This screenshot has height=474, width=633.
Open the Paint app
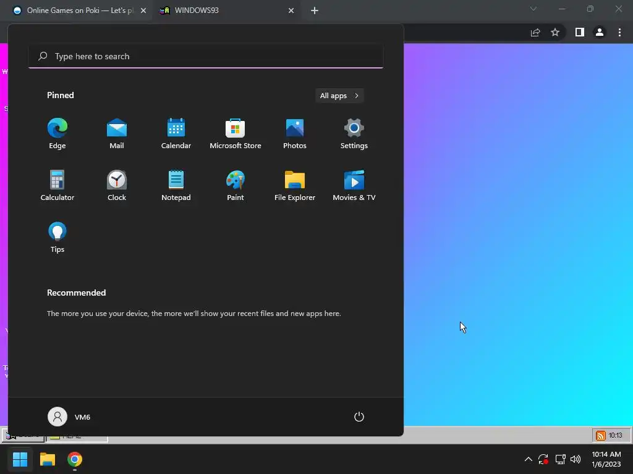click(236, 185)
